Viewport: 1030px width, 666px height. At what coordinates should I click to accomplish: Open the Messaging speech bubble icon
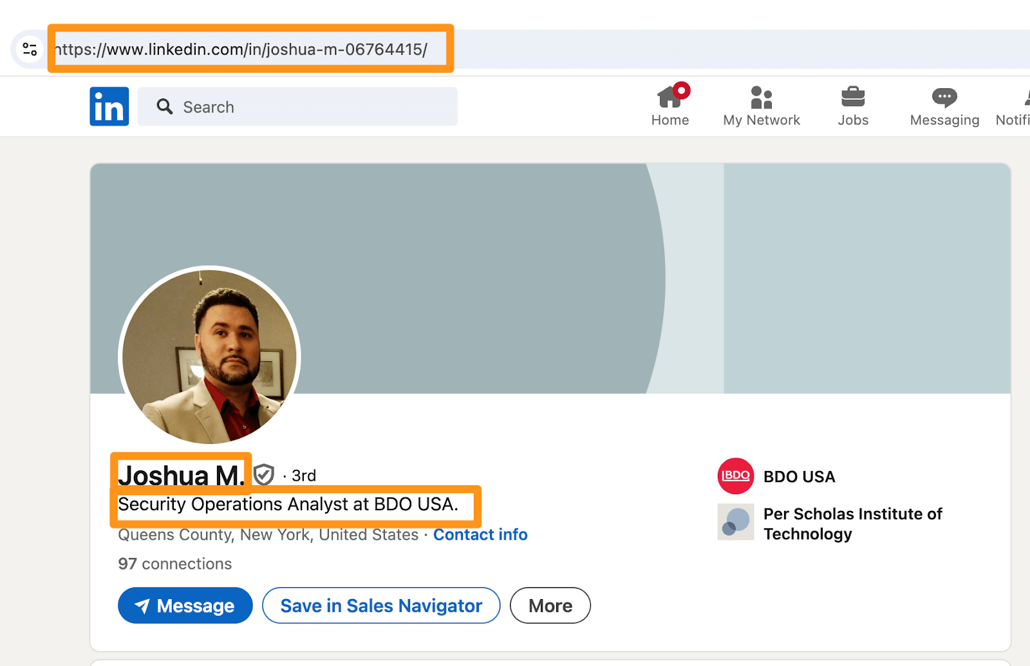point(944,98)
